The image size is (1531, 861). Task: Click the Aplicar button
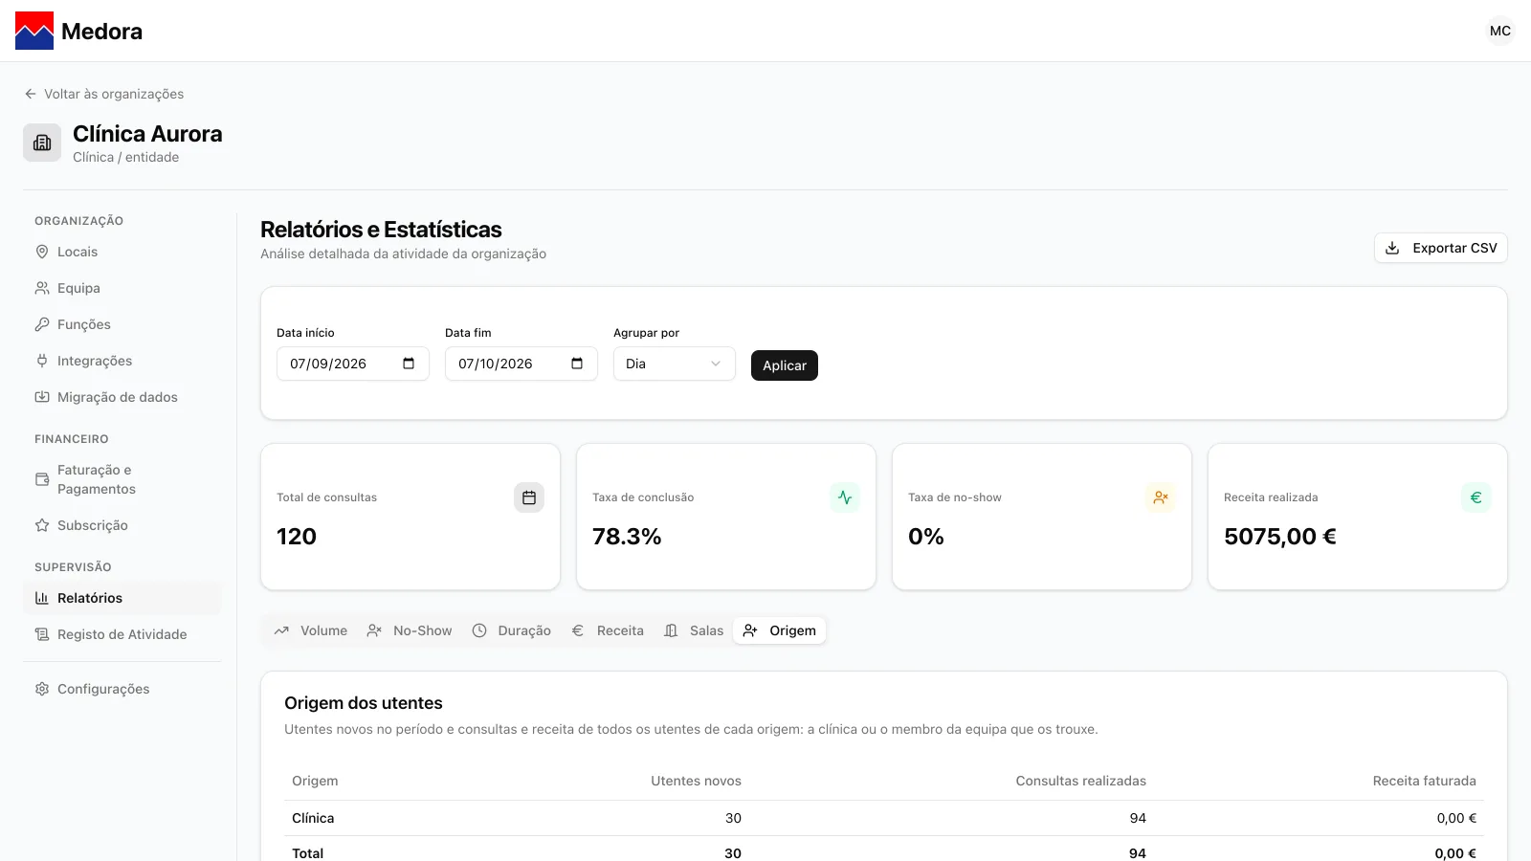point(785,365)
